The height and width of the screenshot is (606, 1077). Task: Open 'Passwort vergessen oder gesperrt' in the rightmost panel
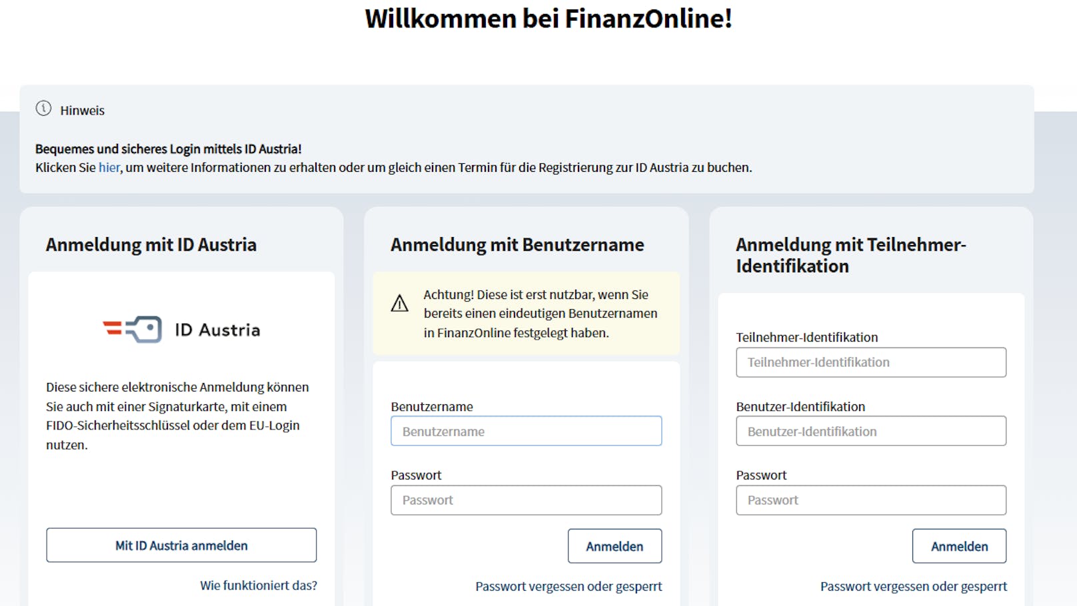click(x=914, y=586)
